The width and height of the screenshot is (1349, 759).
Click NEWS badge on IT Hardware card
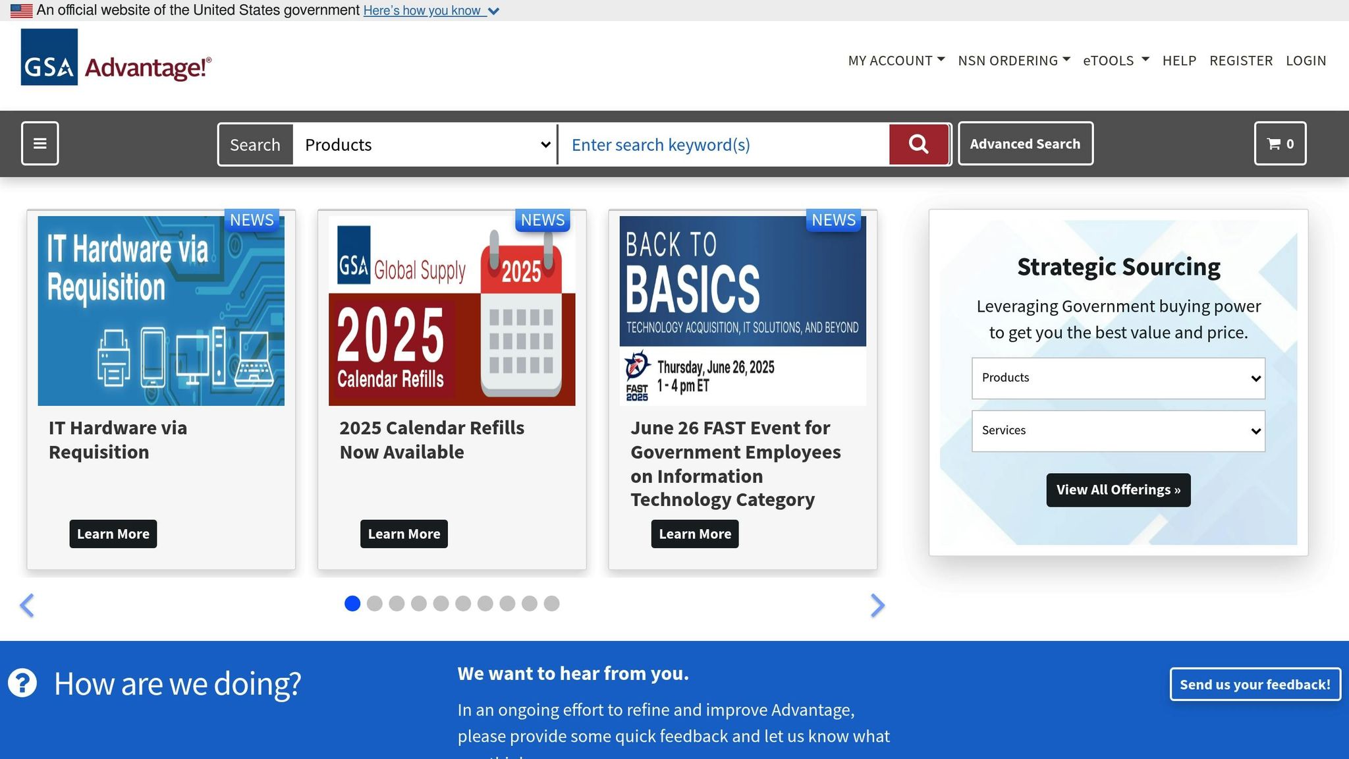click(252, 220)
